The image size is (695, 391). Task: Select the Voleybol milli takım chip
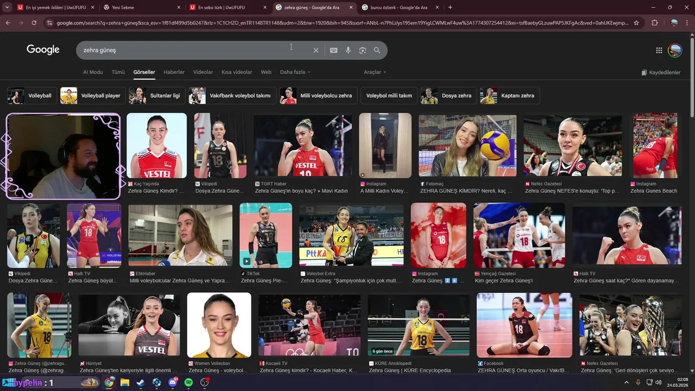(x=389, y=96)
